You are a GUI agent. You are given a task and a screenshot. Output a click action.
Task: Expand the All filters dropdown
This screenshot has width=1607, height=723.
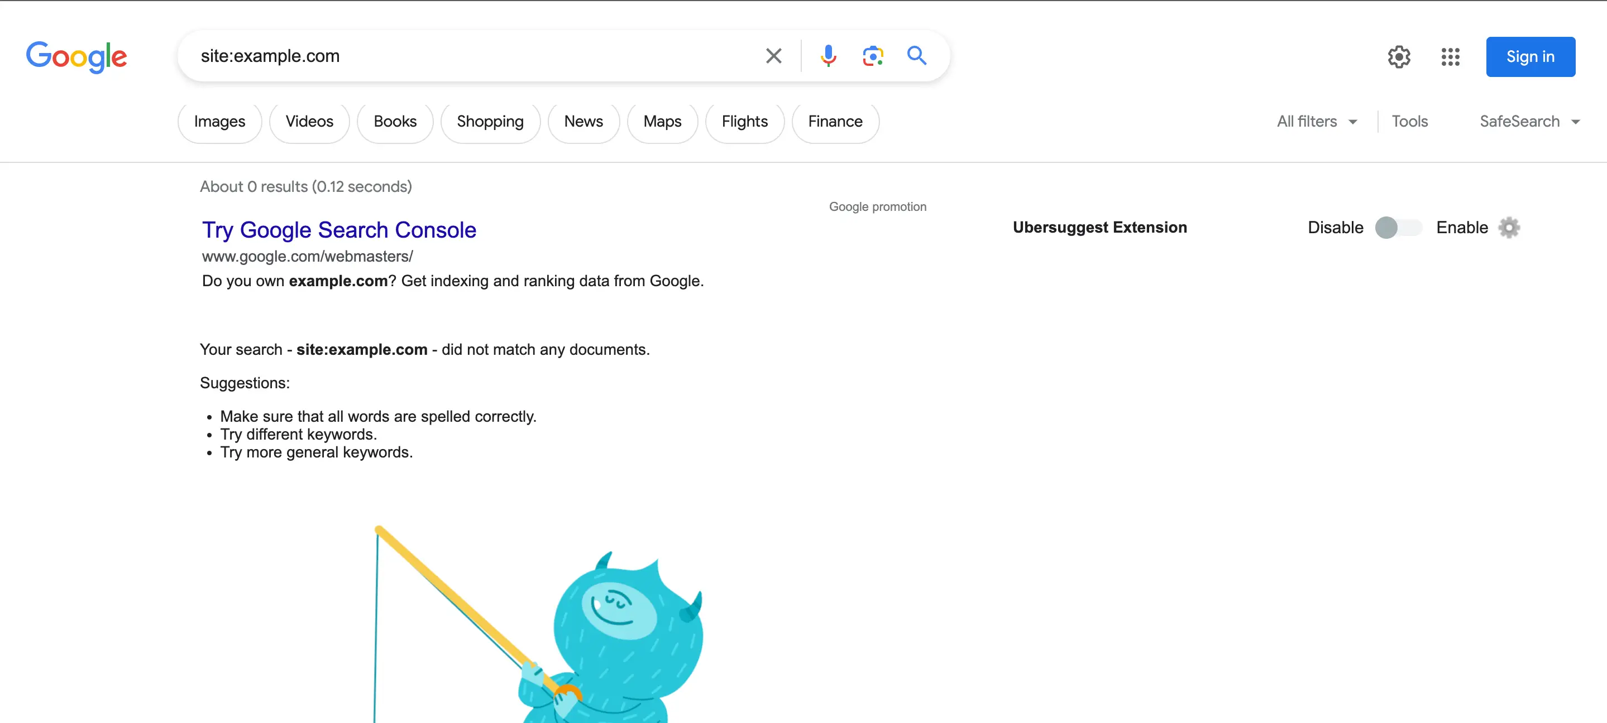click(1316, 122)
